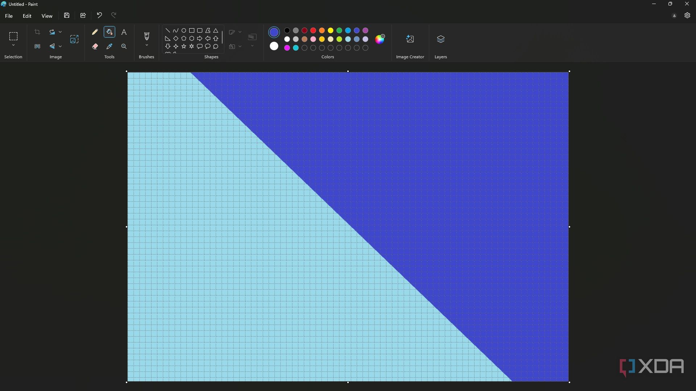Click the rectangular Selection tool
This screenshot has width=696, height=391.
pyautogui.click(x=13, y=36)
